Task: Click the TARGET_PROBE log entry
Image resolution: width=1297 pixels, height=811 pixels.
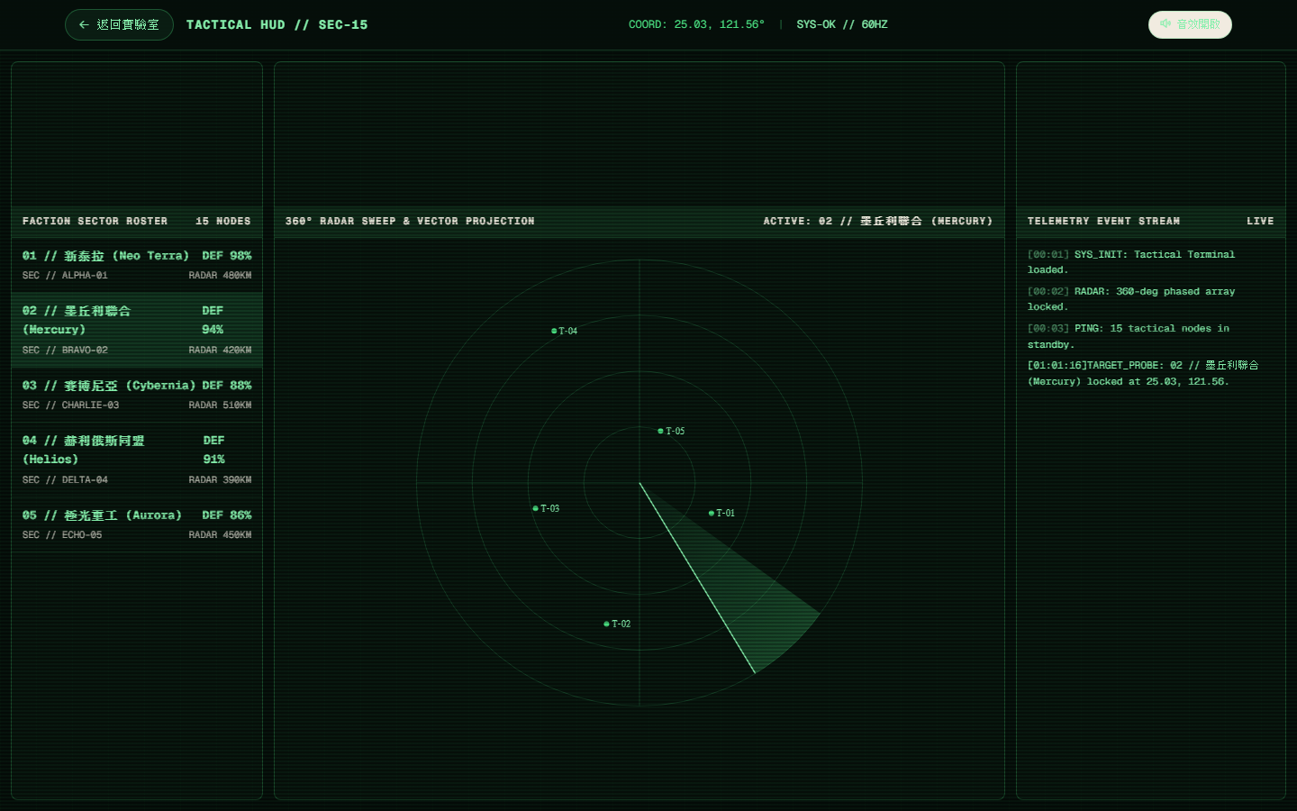Action: 1150,373
